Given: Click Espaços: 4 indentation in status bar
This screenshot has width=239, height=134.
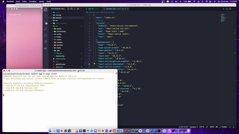Looking at the screenshot, I should pyautogui.click(x=193, y=127).
